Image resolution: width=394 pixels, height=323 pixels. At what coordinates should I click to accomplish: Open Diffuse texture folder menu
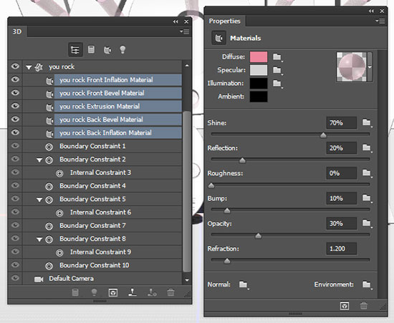tap(277, 57)
